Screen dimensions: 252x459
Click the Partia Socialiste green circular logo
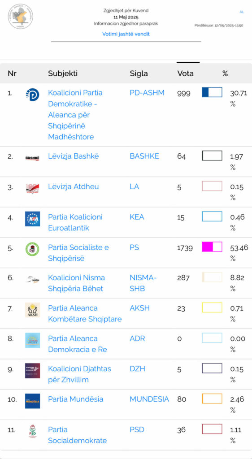click(32, 249)
